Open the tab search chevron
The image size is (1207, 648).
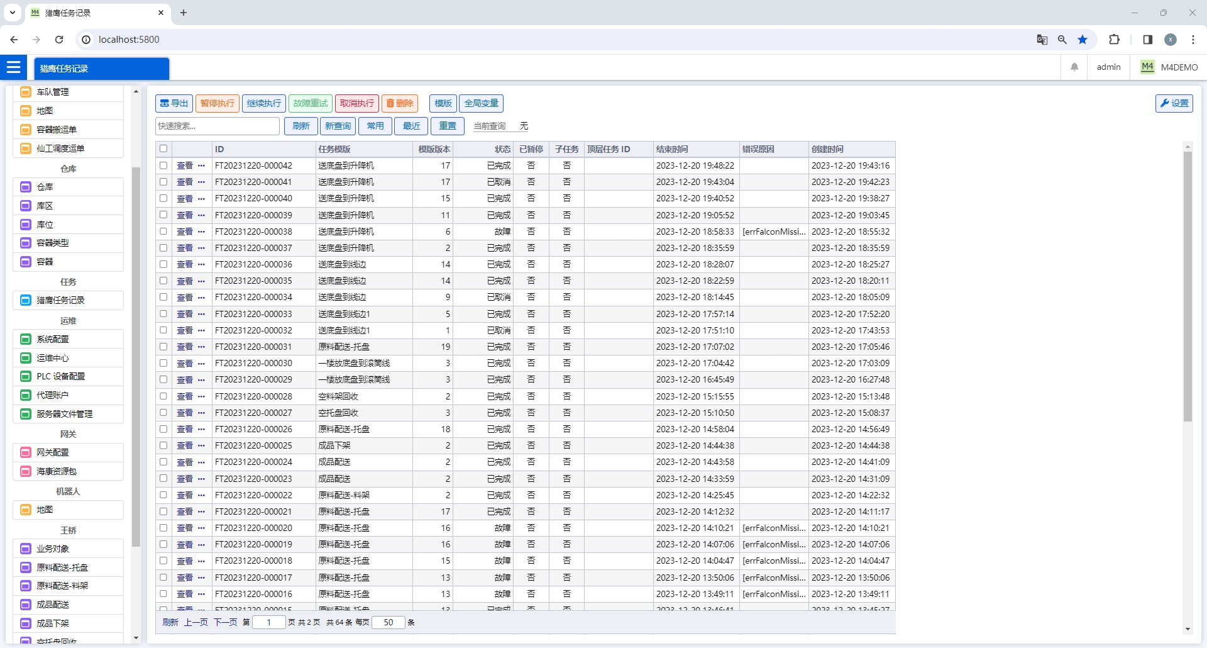click(x=13, y=13)
